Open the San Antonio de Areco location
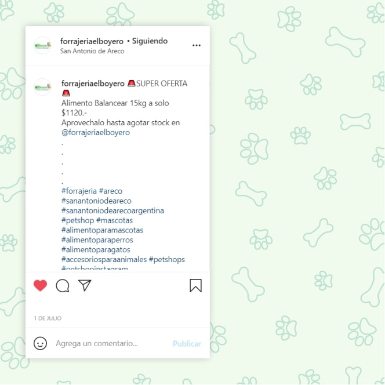 coord(92,51)
